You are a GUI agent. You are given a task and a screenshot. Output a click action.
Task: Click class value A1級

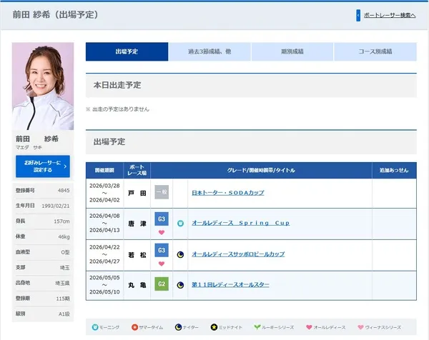point(64,314)
